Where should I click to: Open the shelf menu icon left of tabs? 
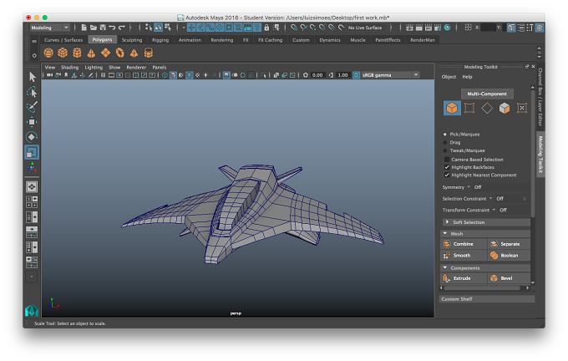[x=34, y=41]
